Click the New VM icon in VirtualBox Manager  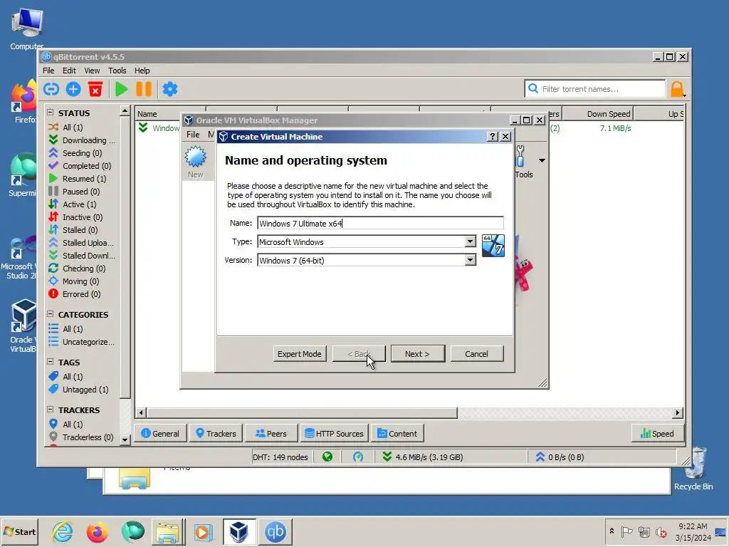pos(195,162)
